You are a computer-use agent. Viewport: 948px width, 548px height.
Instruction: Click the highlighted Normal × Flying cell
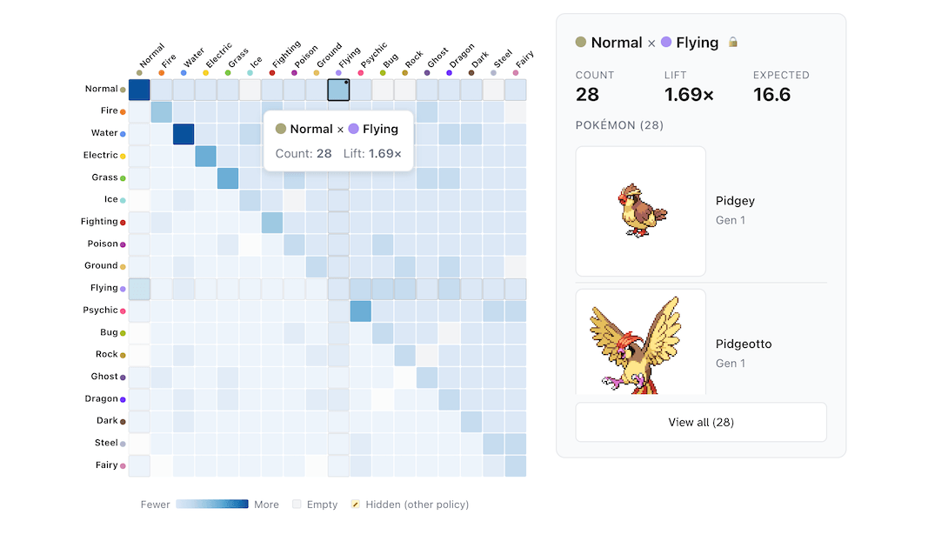pos(338,90)
